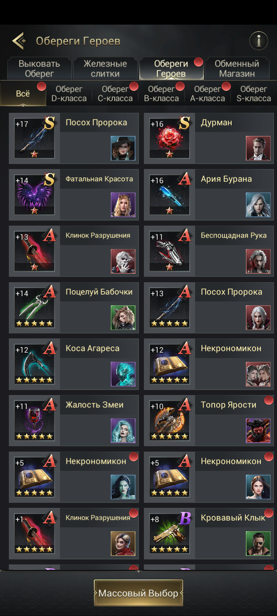
Task: Filter by Оберег B-класса
Action: [161, 94]
